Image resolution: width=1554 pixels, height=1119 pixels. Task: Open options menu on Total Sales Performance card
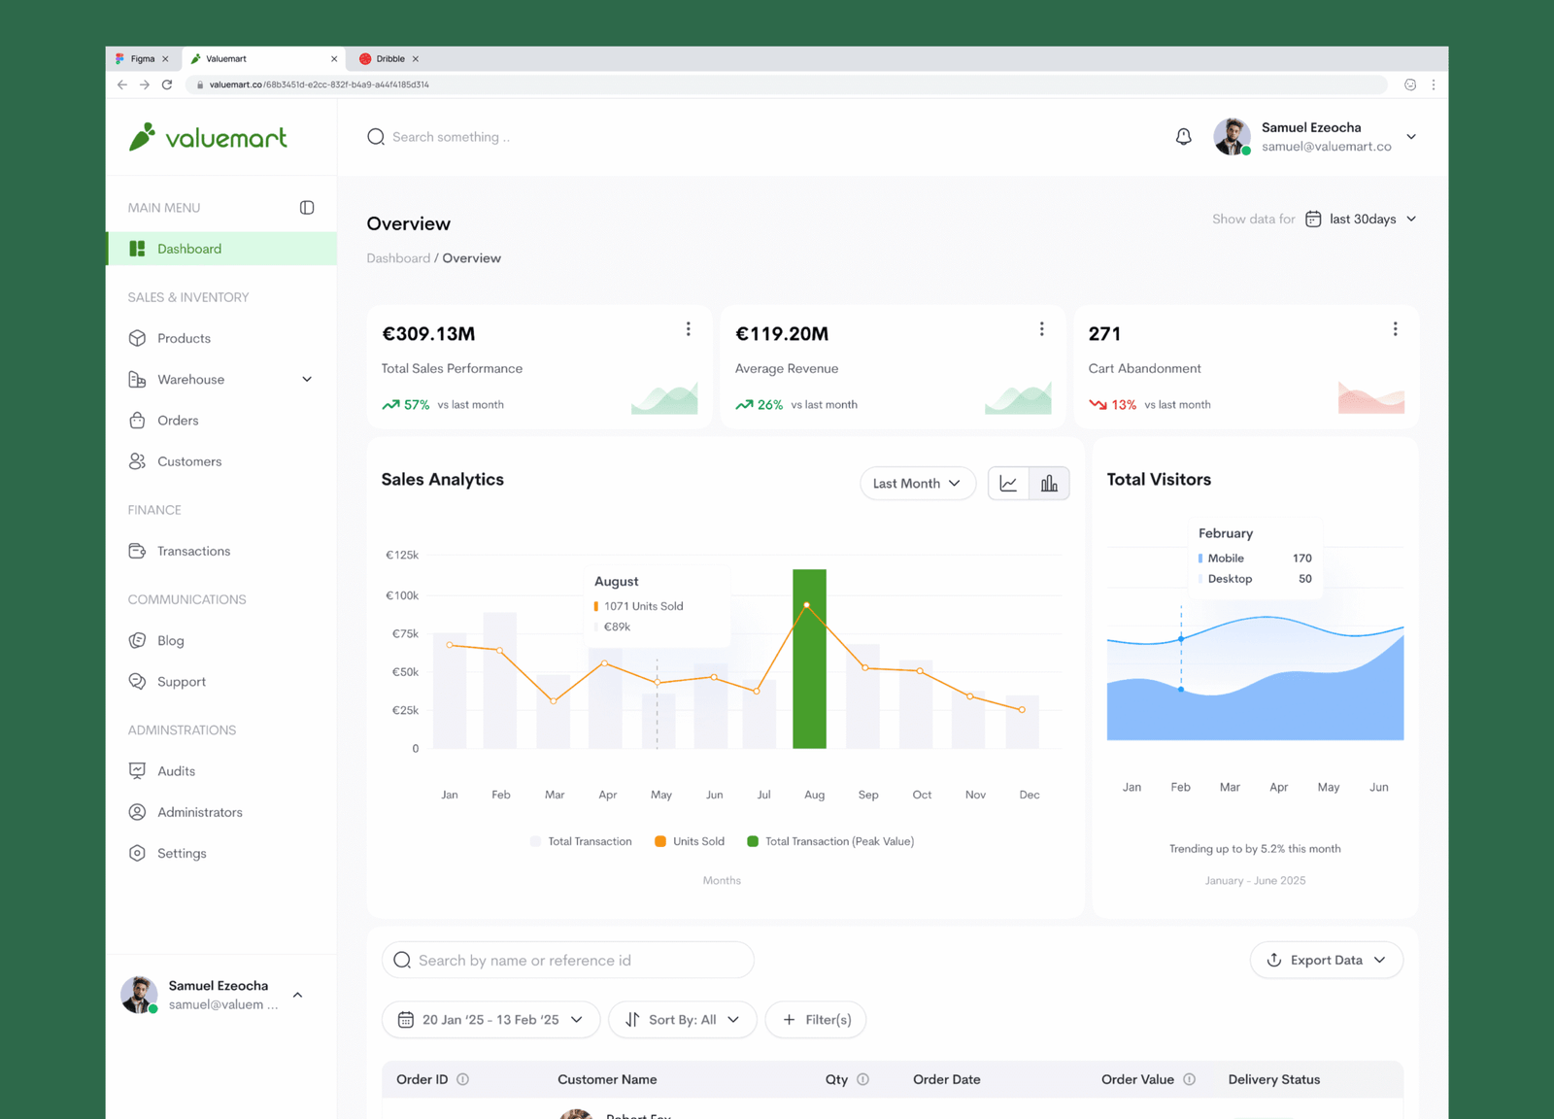(689, 329)
